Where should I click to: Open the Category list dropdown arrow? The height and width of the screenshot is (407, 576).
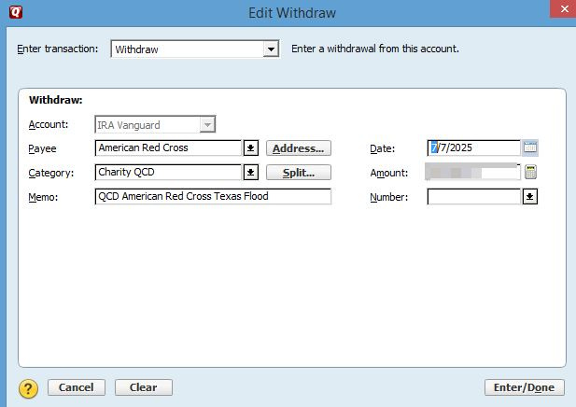coord(251,173)
